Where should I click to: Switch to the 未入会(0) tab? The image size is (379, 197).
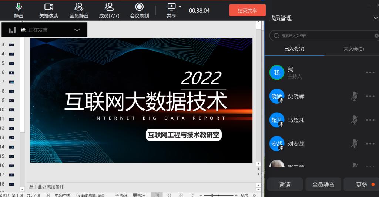click(x=353, y=49)
